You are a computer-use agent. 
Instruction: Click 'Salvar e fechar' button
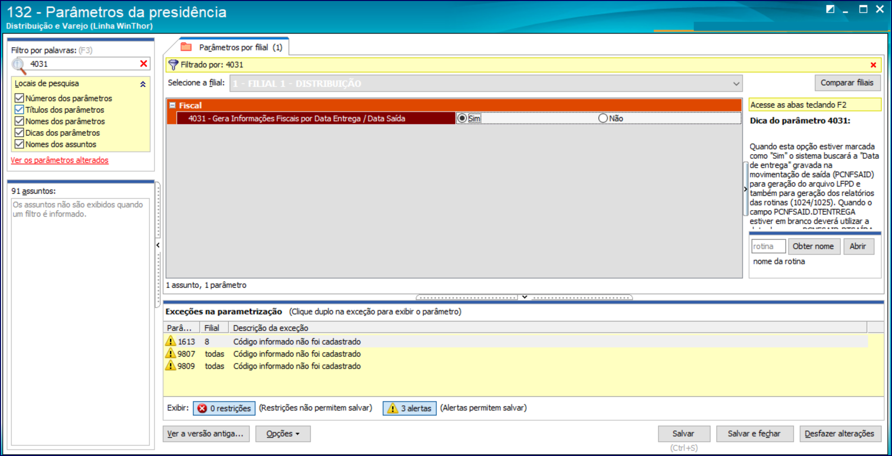point(754,434)
